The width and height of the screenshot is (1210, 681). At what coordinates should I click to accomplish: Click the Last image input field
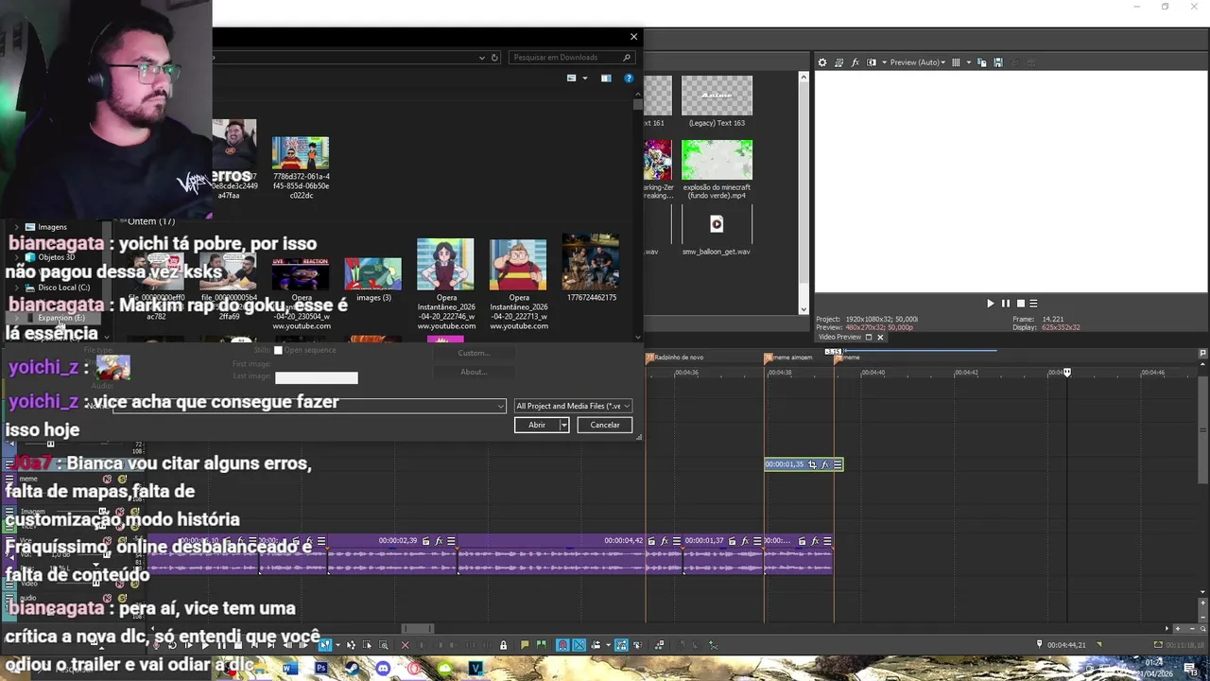click(316, 377)
